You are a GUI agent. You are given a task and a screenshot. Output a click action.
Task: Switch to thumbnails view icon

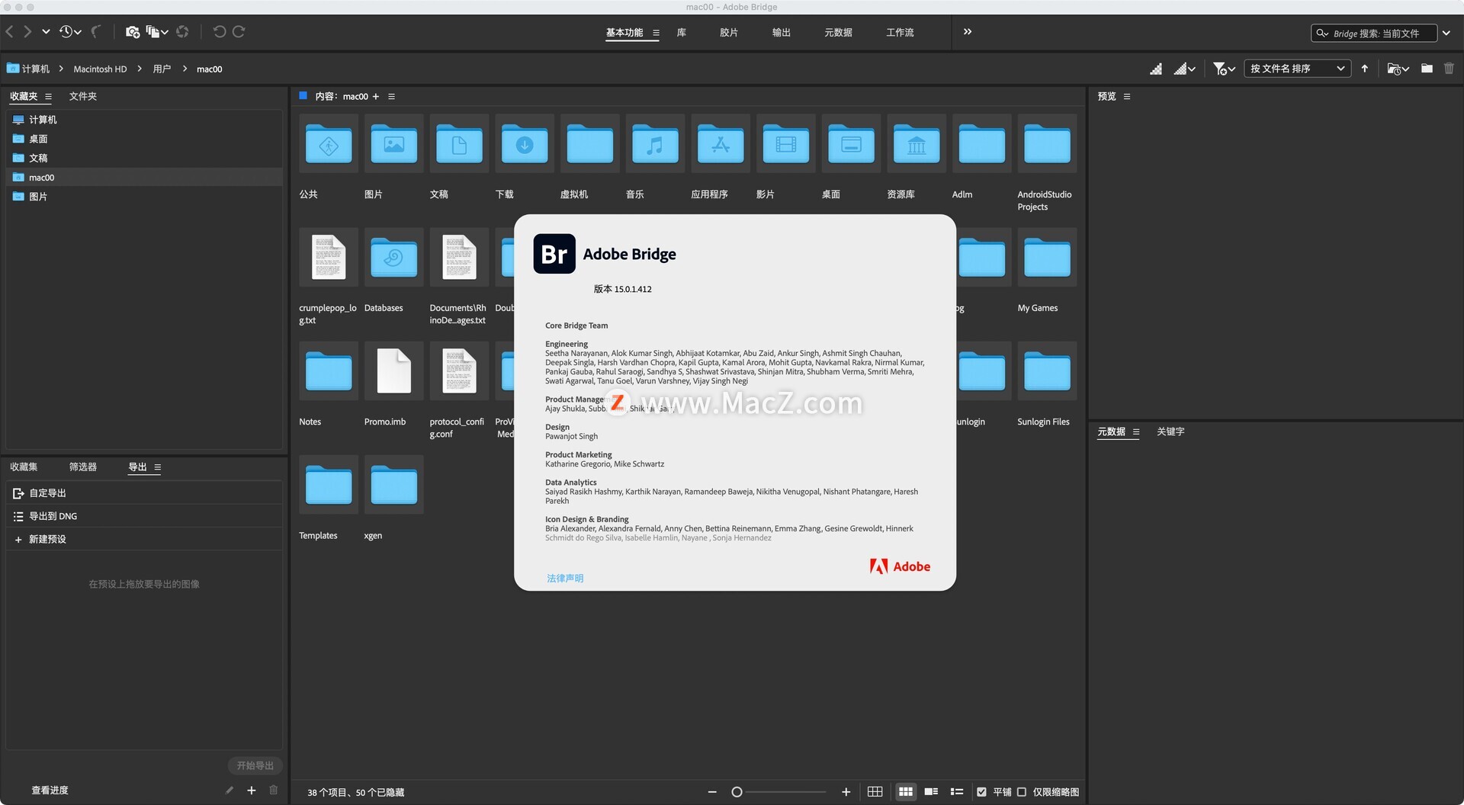[x=905, y=792]
